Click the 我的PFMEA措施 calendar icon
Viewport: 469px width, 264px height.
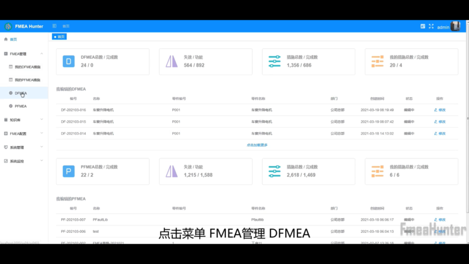(11, 79)
